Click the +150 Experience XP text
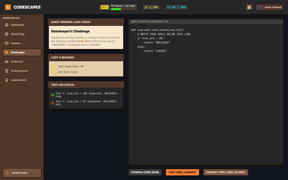288x180 pixels. point(70,66)
